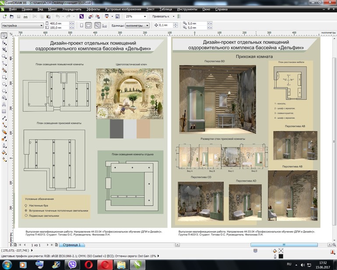This screenshot has width=337, height=270.
Task: Toggle the all pages layout button
Action: point(98,25)
